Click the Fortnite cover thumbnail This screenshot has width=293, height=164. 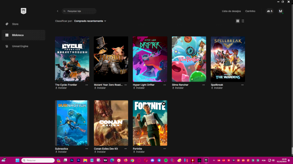150,123
